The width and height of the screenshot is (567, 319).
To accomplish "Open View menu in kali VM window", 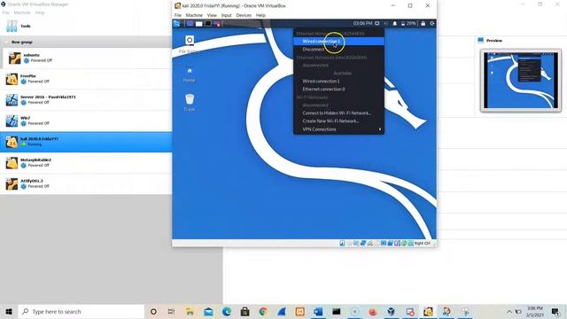I will [x=212, y=15].
